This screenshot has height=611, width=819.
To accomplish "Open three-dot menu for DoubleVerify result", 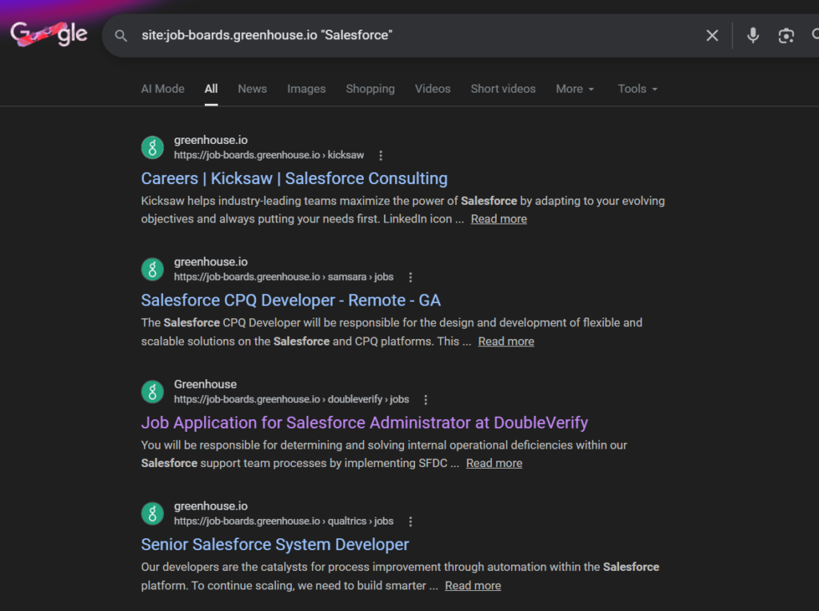I will [x=425, y=400].
